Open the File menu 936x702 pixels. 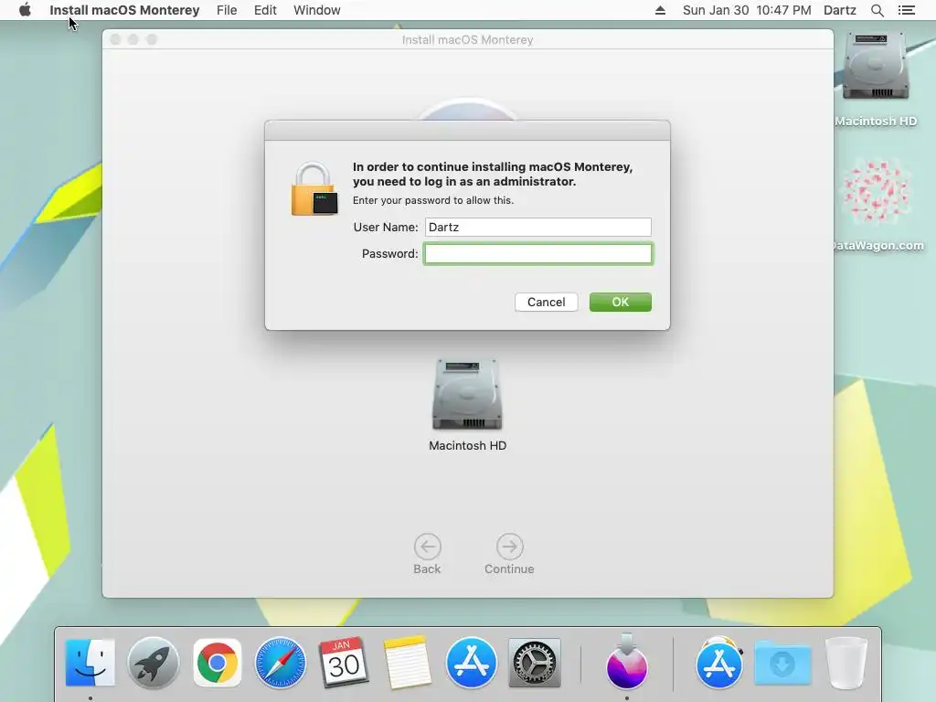[227, 10]
